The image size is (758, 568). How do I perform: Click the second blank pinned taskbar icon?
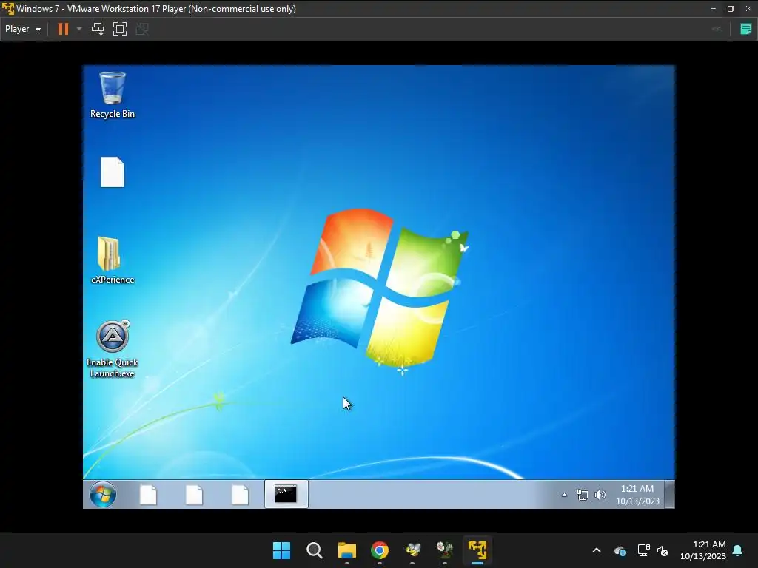coord(194,495)
